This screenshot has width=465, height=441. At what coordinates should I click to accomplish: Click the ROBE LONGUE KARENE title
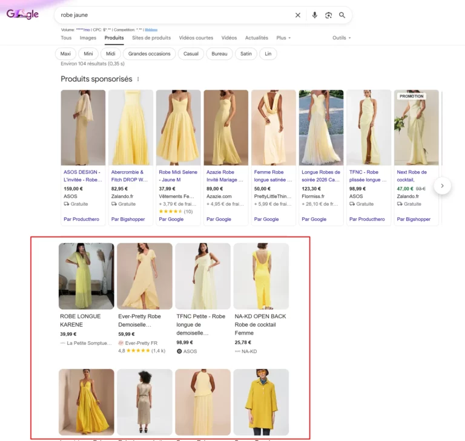click(81, 321)
